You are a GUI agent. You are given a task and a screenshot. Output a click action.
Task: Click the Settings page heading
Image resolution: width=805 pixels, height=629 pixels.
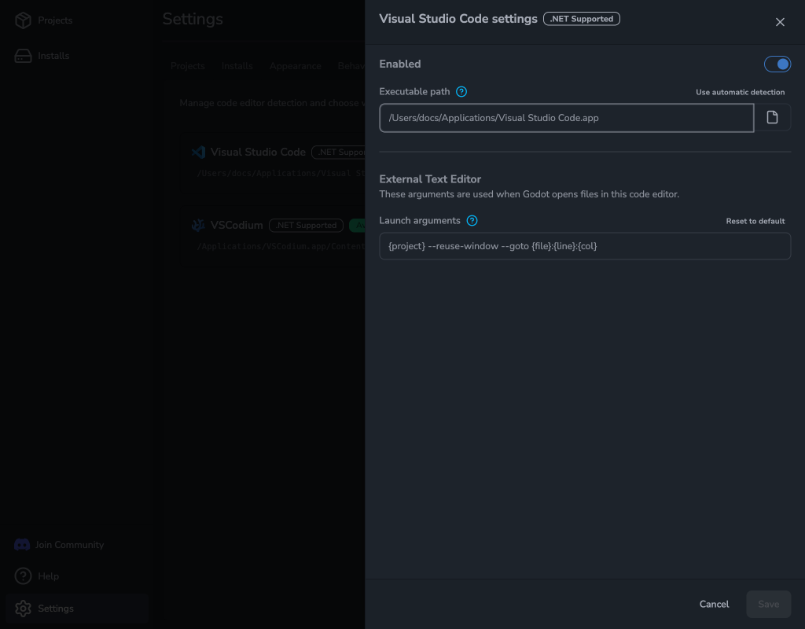(193, 19)
